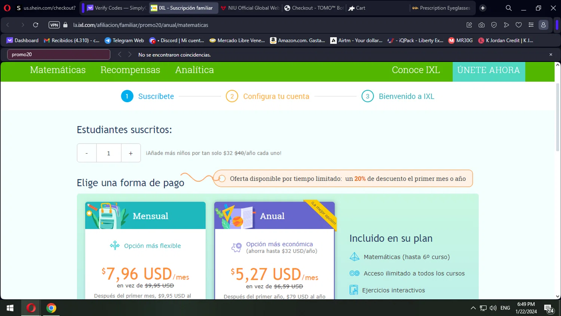Image resolution: width=561 pixels, height=316 pixels.
Task: Select step 3 Bienvenido a IXL
Action: [398, 96]
